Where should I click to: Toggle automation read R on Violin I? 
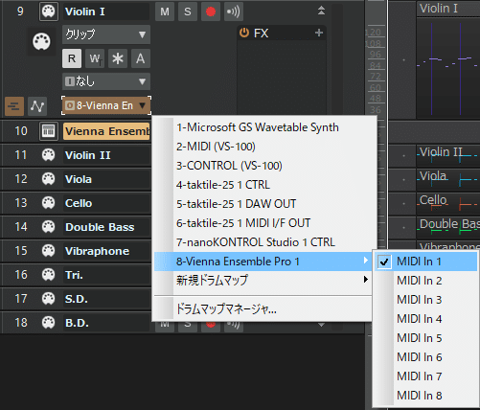click(x=72, y=58)
